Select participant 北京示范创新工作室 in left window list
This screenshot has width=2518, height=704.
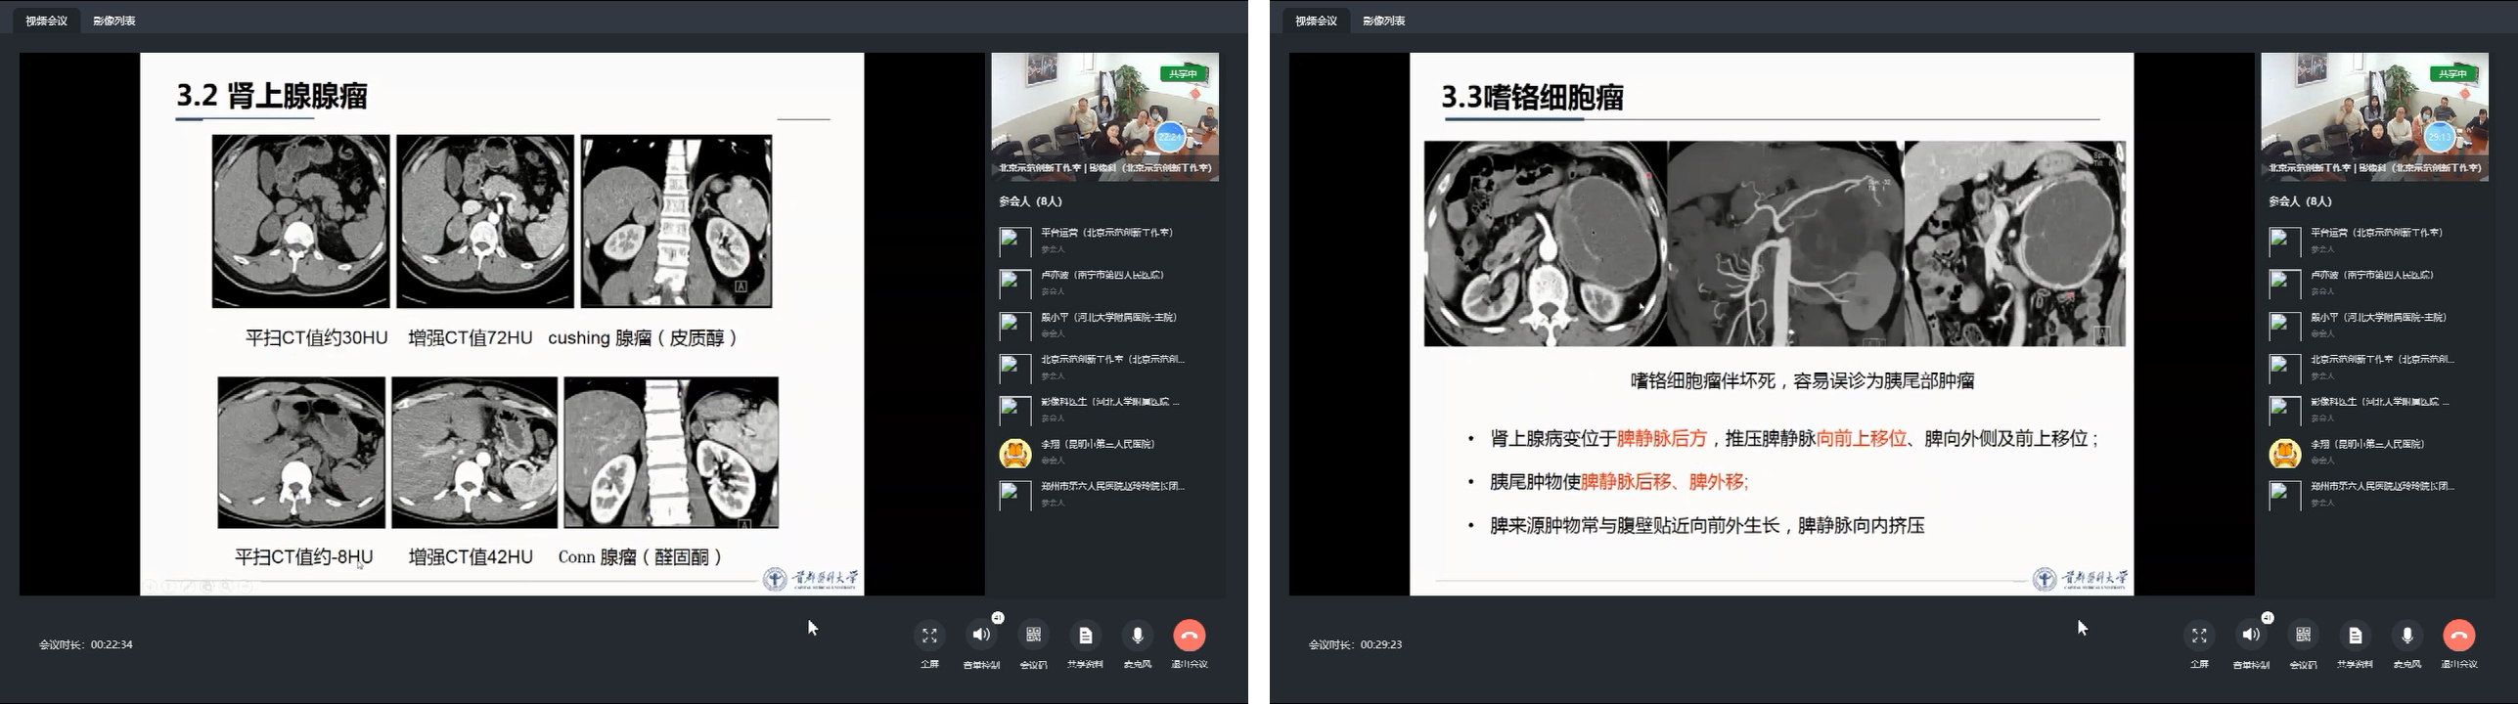click(1105, 367)
